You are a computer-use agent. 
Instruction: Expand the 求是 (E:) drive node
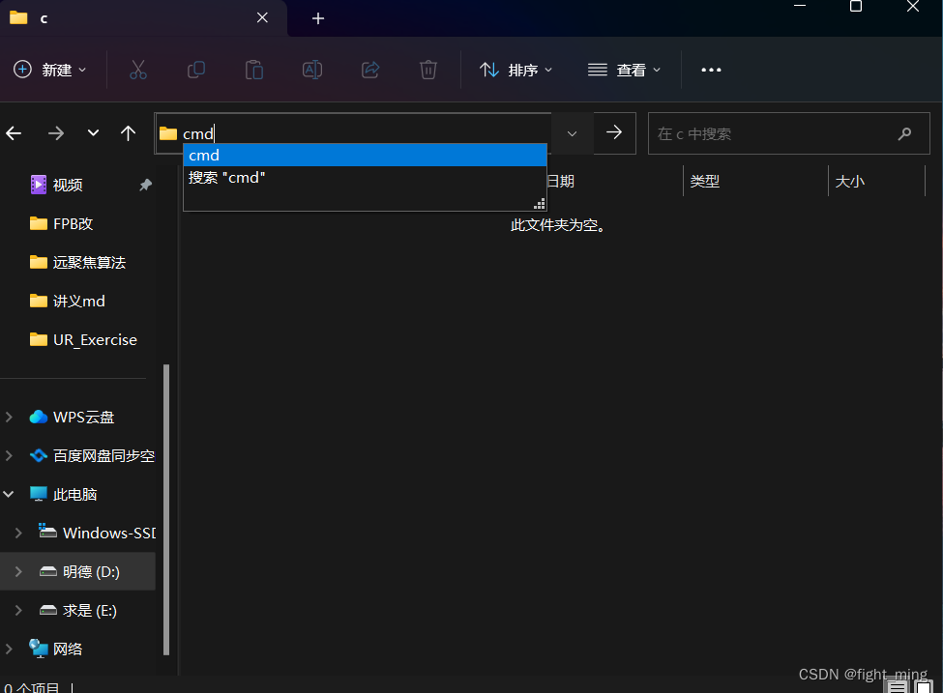coord(18,610)
